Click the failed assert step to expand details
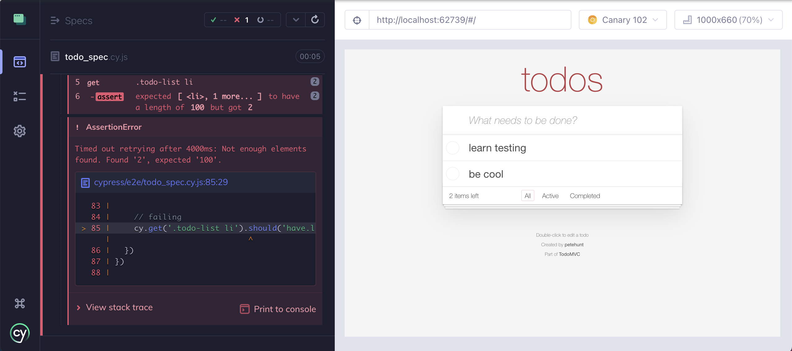 (x=197, y=101)
